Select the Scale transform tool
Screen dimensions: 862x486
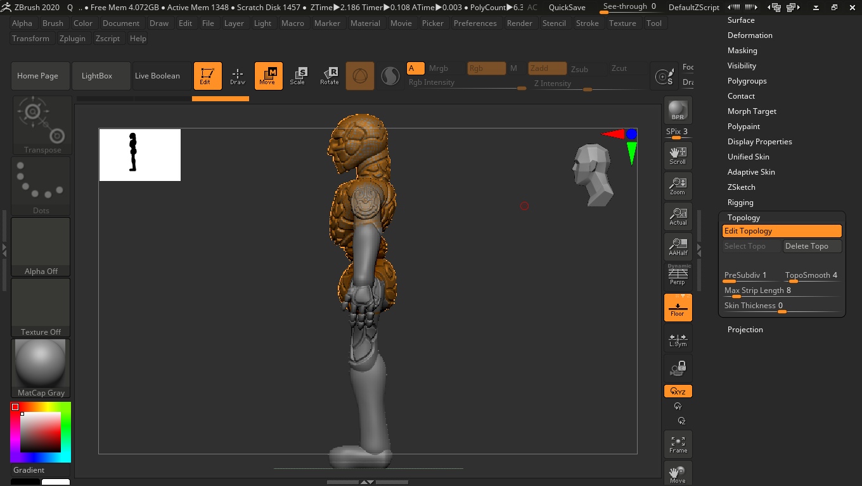297,76
